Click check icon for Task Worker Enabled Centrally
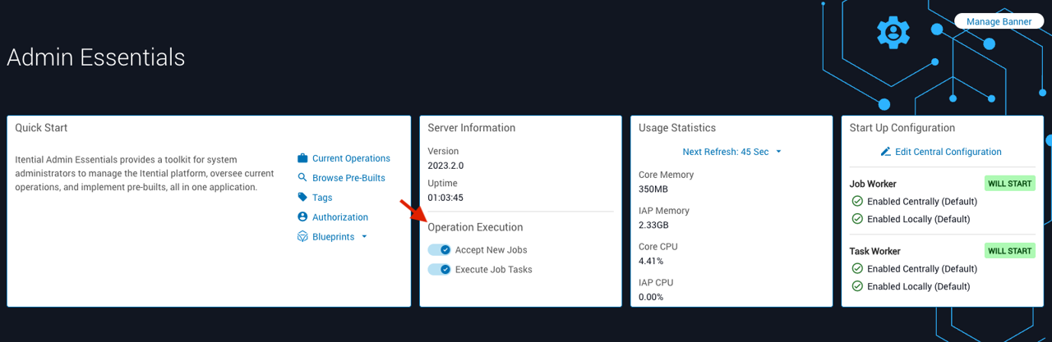 (857, 269)
